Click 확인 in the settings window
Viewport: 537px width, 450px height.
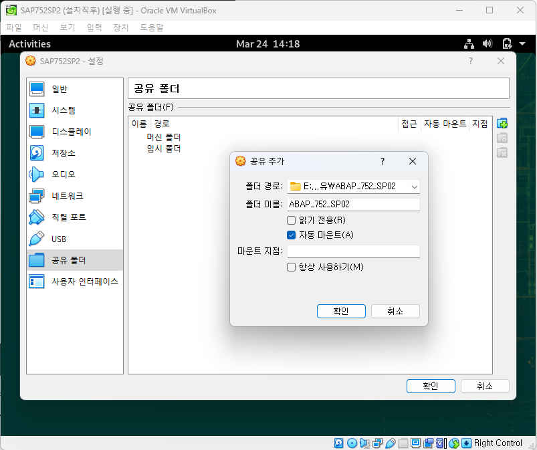(431, 386)
